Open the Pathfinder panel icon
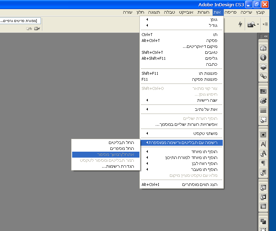The width and height of the screenshot is (276, 231). [263, 221]
